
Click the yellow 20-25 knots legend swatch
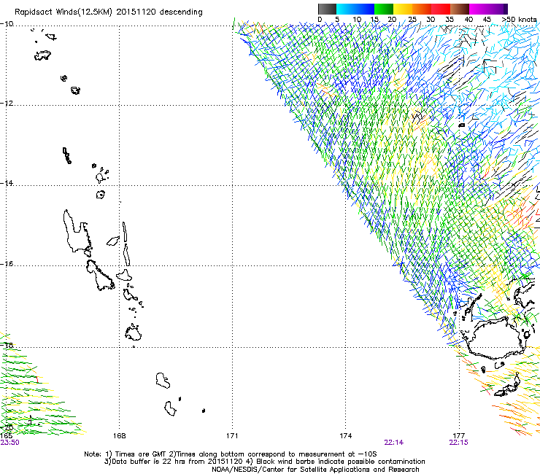pos(403,9)
